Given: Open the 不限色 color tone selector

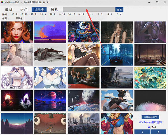Looking at the screenshot, I should click(19, 18).
